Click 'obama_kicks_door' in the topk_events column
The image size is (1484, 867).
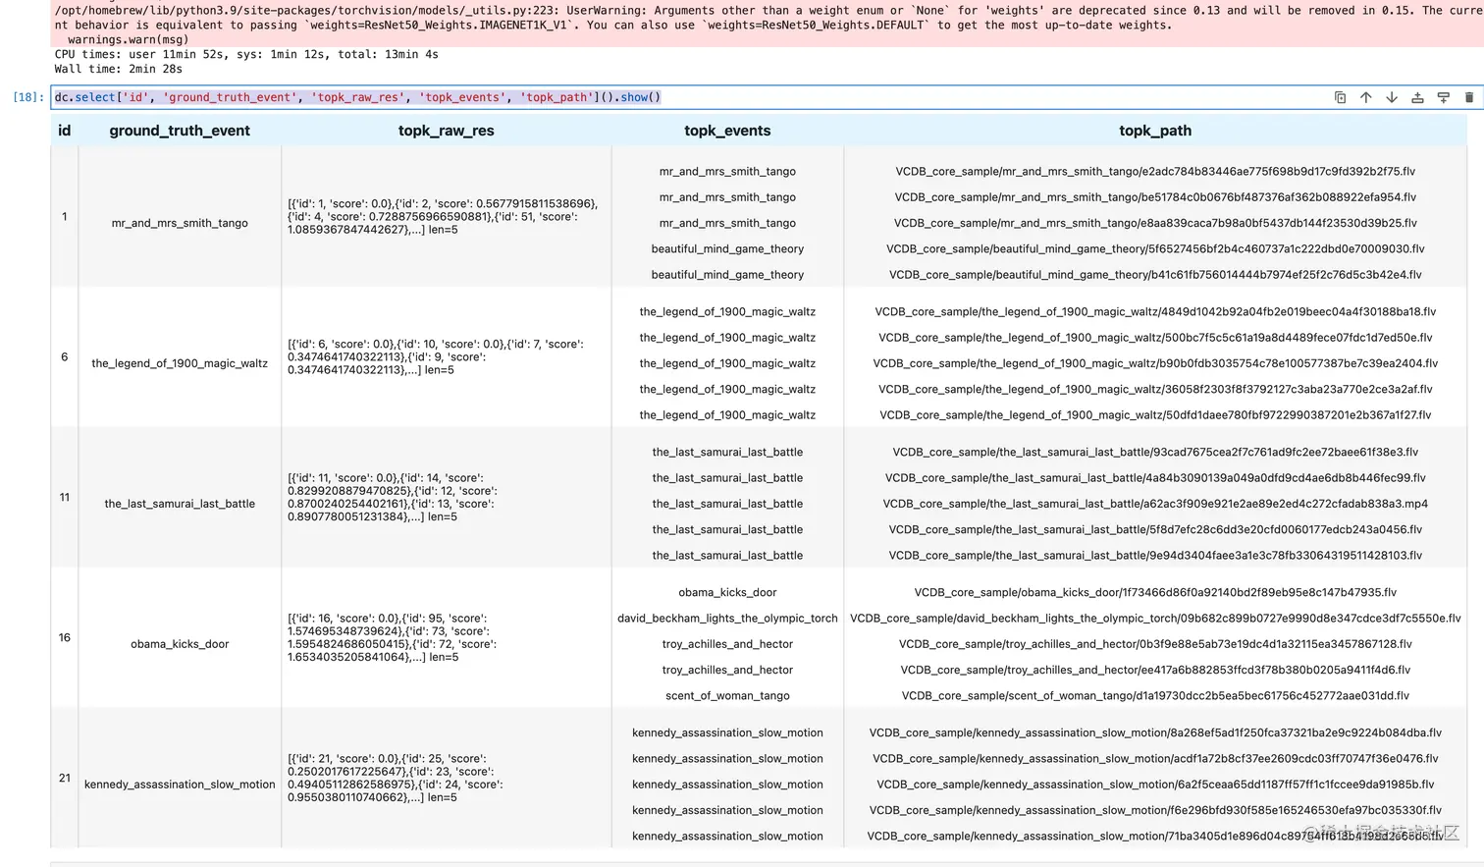[x=727, y=593]
